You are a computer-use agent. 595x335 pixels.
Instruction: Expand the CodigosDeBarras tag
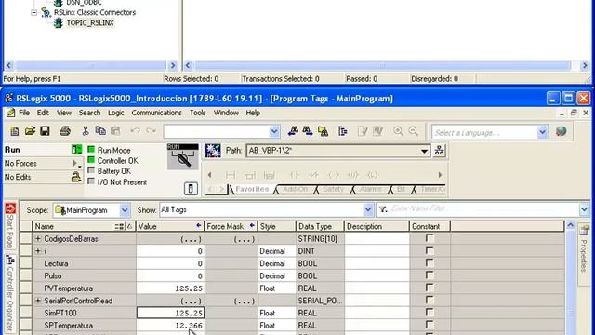click(38, 239)
